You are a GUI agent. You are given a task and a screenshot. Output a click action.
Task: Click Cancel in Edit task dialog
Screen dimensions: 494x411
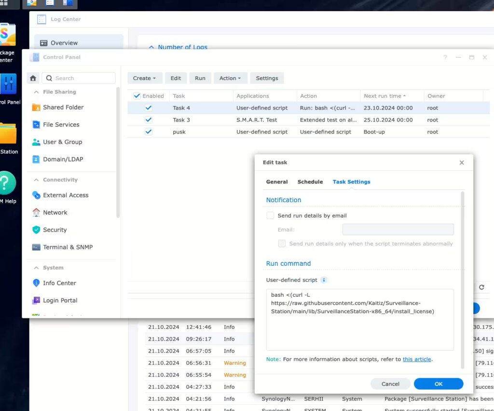(x=390, y=384)
